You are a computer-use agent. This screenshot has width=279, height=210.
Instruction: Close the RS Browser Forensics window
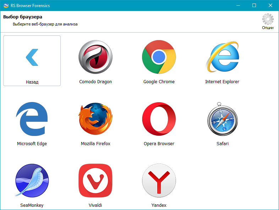(270, 6)
